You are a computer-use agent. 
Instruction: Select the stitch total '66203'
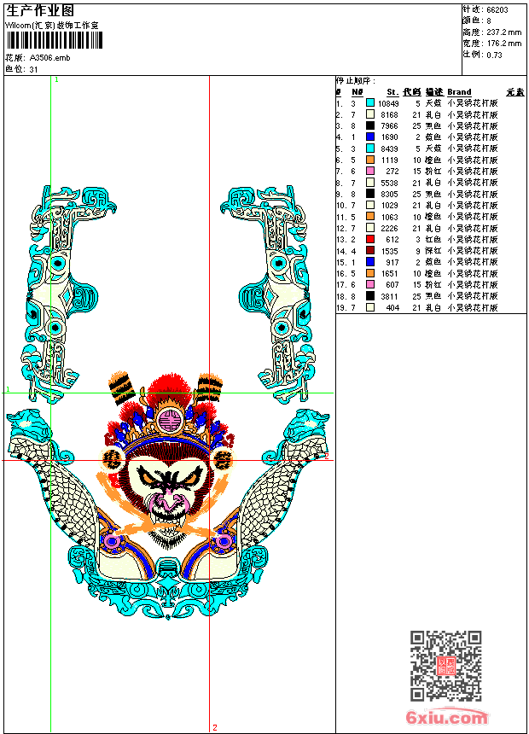(497, 10)
